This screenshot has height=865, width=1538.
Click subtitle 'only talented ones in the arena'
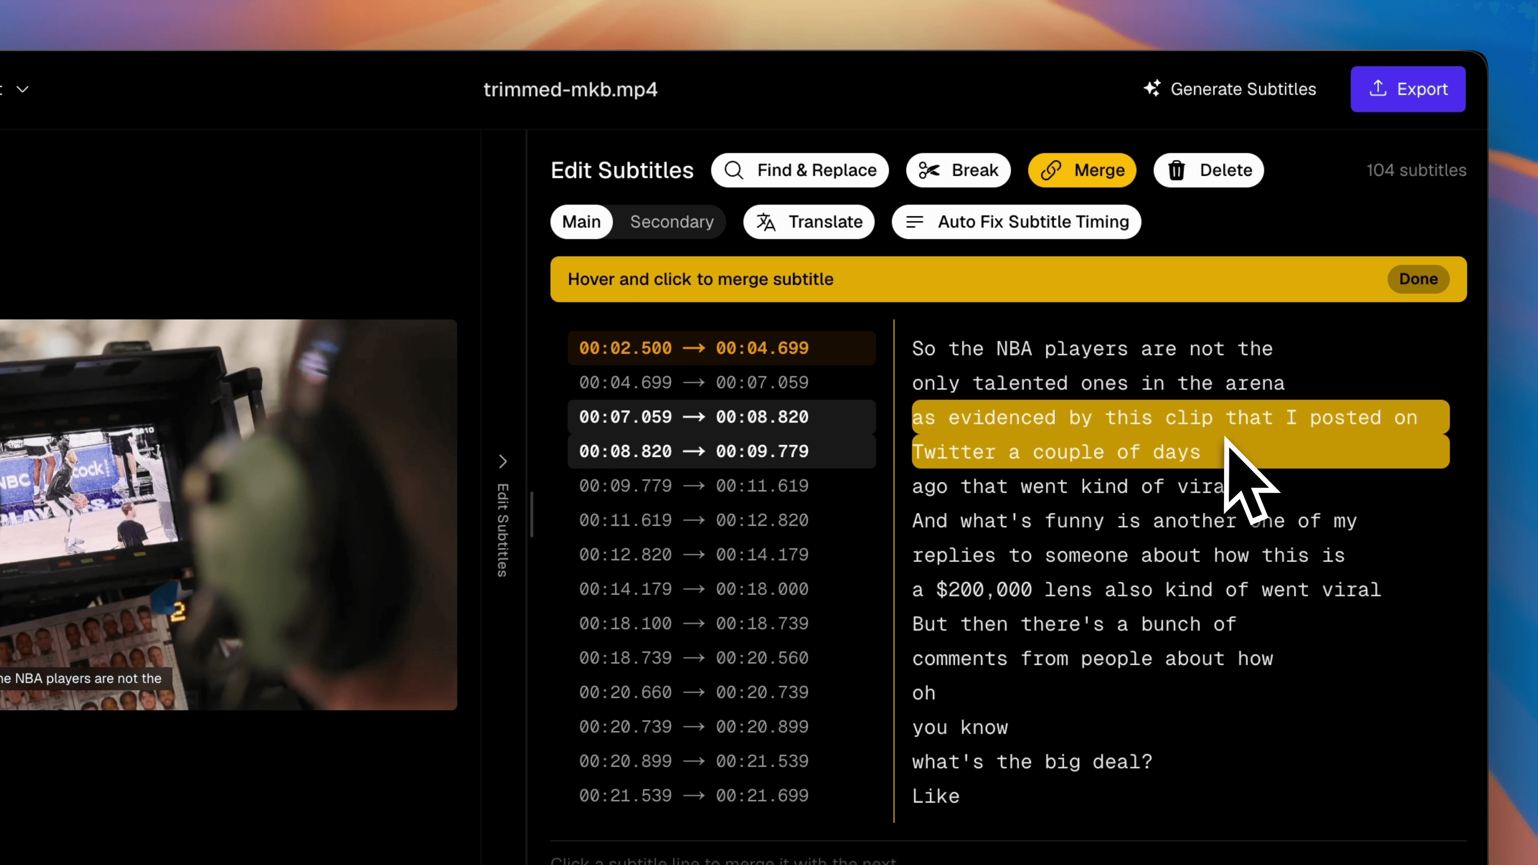(1098, 383)
